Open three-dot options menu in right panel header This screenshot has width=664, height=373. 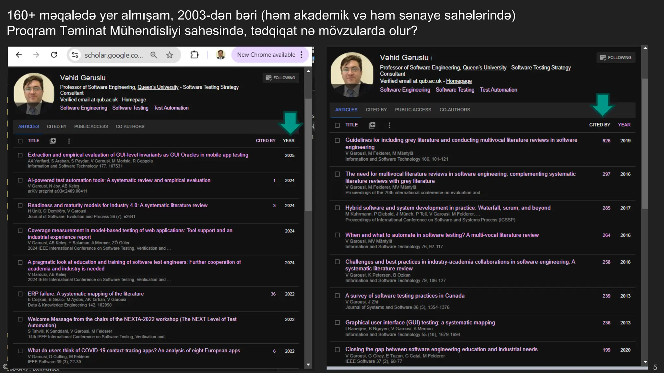coord(389,125)
